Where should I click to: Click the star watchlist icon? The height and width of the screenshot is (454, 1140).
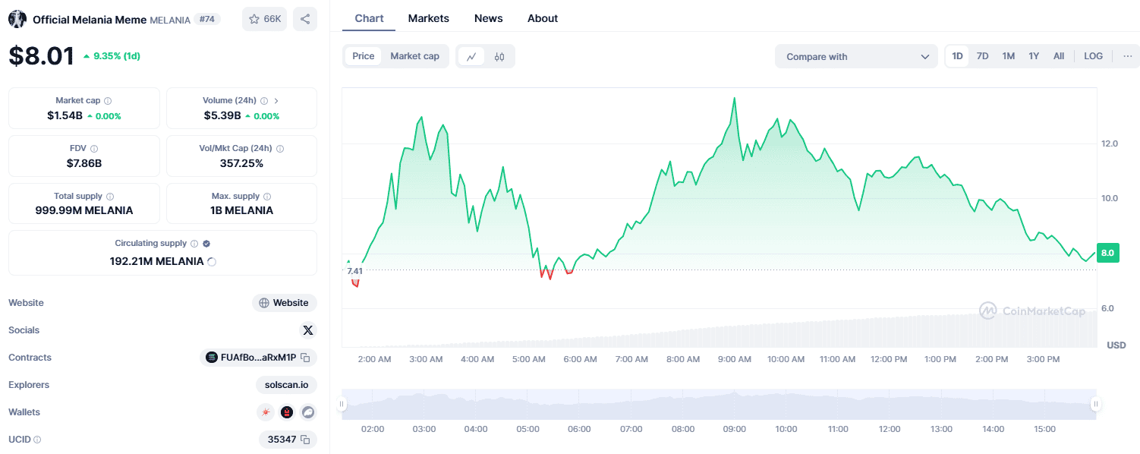[255, 19]
